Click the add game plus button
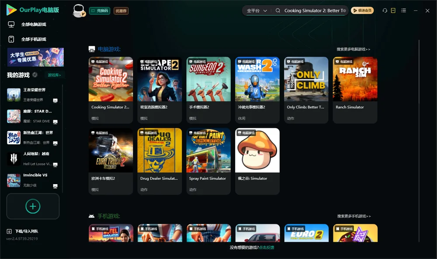The width and height of the screenshot is (437, 259). coord(33,206)
